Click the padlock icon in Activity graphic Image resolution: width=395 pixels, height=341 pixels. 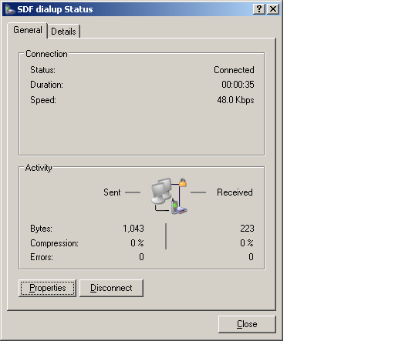[183, 182]
